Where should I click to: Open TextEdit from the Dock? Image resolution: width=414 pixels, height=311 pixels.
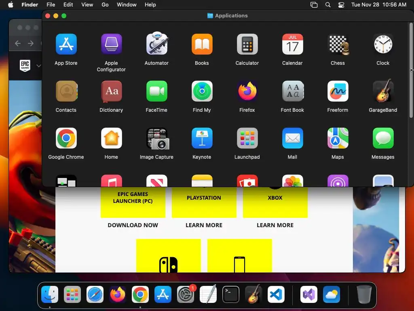tap(208, 294)
